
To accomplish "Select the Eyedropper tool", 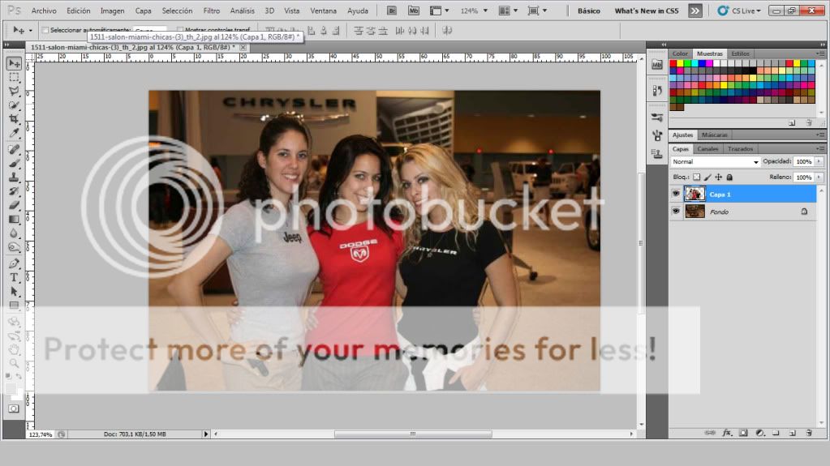I will (15, 133).
